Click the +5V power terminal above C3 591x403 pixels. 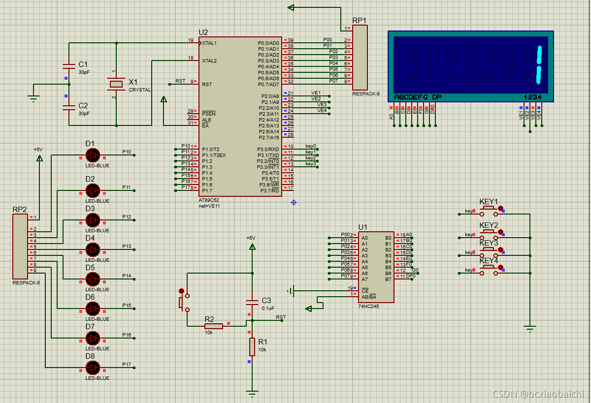tap(252, 247)
